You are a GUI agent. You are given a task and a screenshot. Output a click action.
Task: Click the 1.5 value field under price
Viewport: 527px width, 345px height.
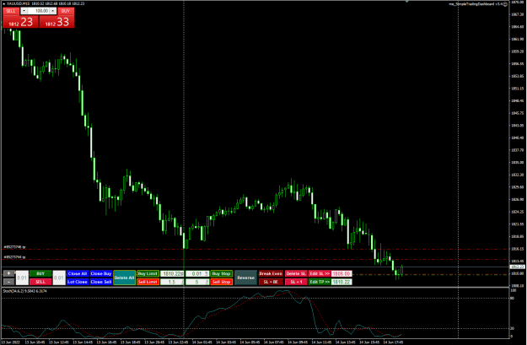tap(172, 282)
